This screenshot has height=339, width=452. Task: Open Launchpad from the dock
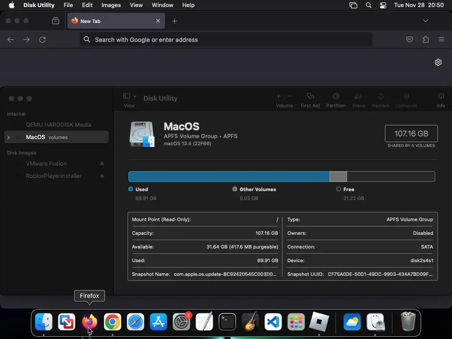pos(296,322)
